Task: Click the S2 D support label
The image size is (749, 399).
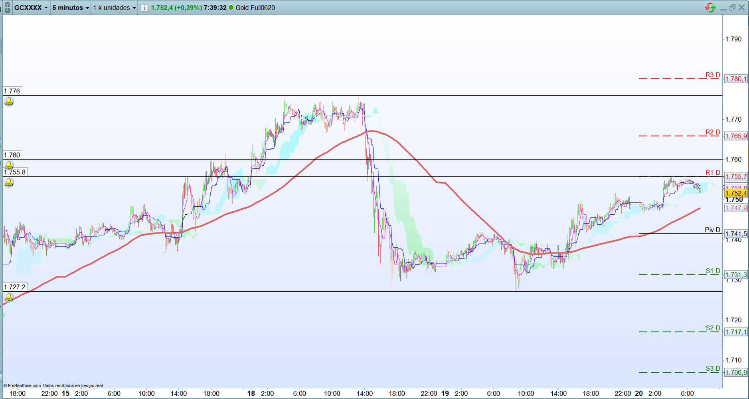Action: tap(713, 328)
